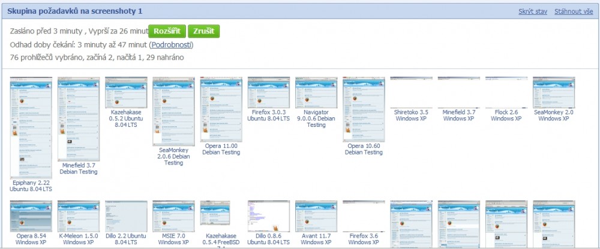Click the green Rozšířit button
The width and height of the screenshot is (600, 249).
point(167,31)
